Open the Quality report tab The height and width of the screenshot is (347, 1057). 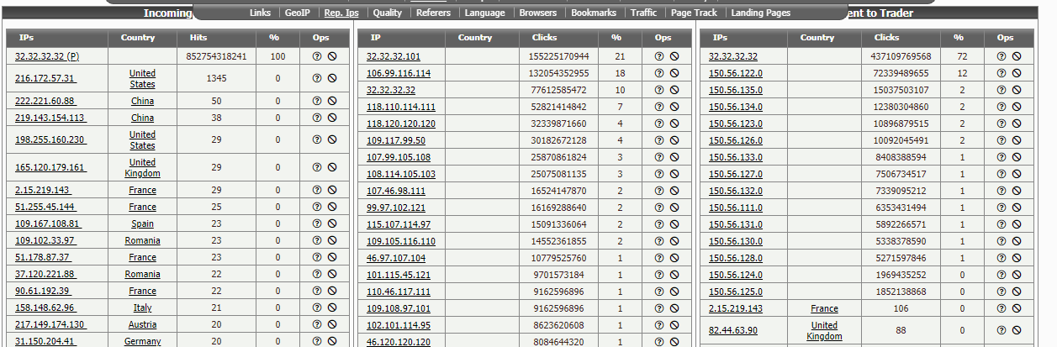pos(388,13)
